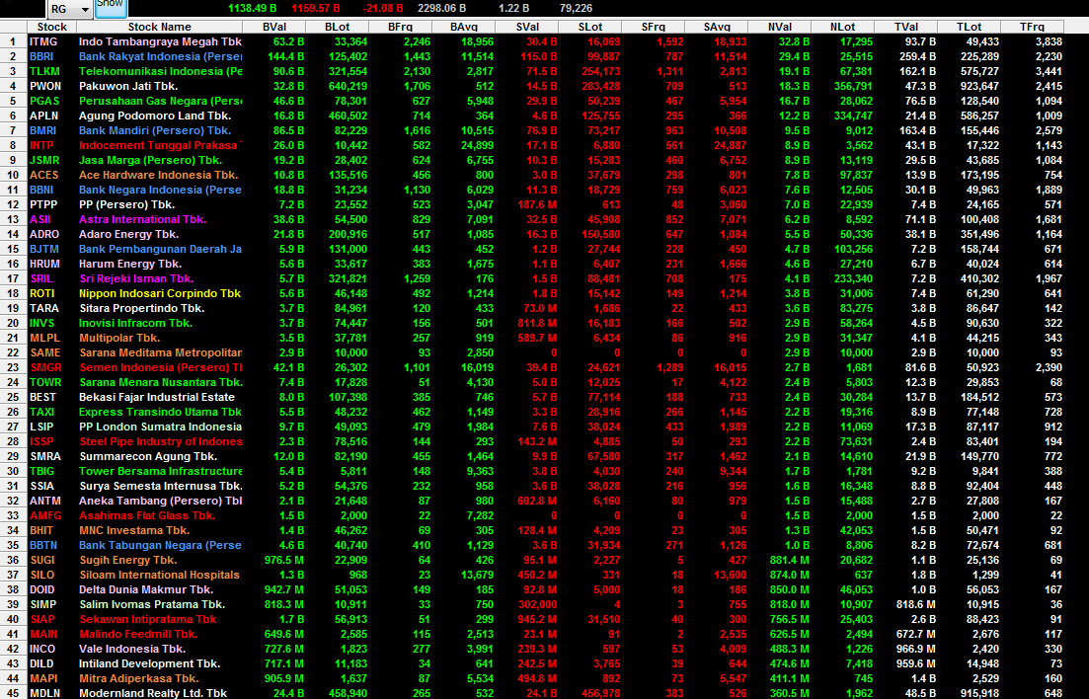Select the ISSP stock code
Screen dimensions: 1089x699
41,442
